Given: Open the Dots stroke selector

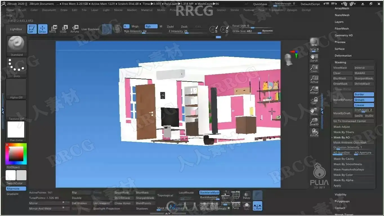Looking at the screenshot, I should point(16,67).
